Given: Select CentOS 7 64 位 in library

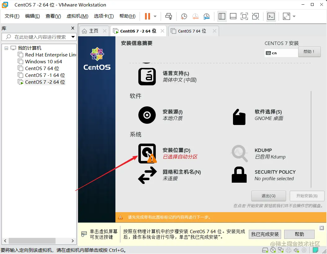Looking at the screenshot, I should 38,69.
